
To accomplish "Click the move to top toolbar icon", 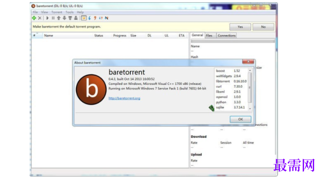I will pyautogui.click(x=70, y=18).
